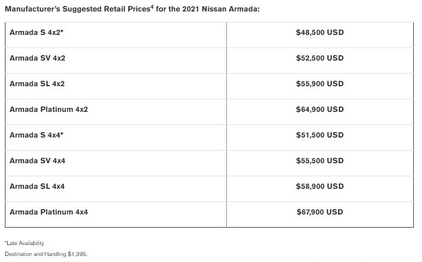Viewport: 422px width, 262px height.
Task: Select the Armada Platinum 4x2 model name
Action: [49, 109]
